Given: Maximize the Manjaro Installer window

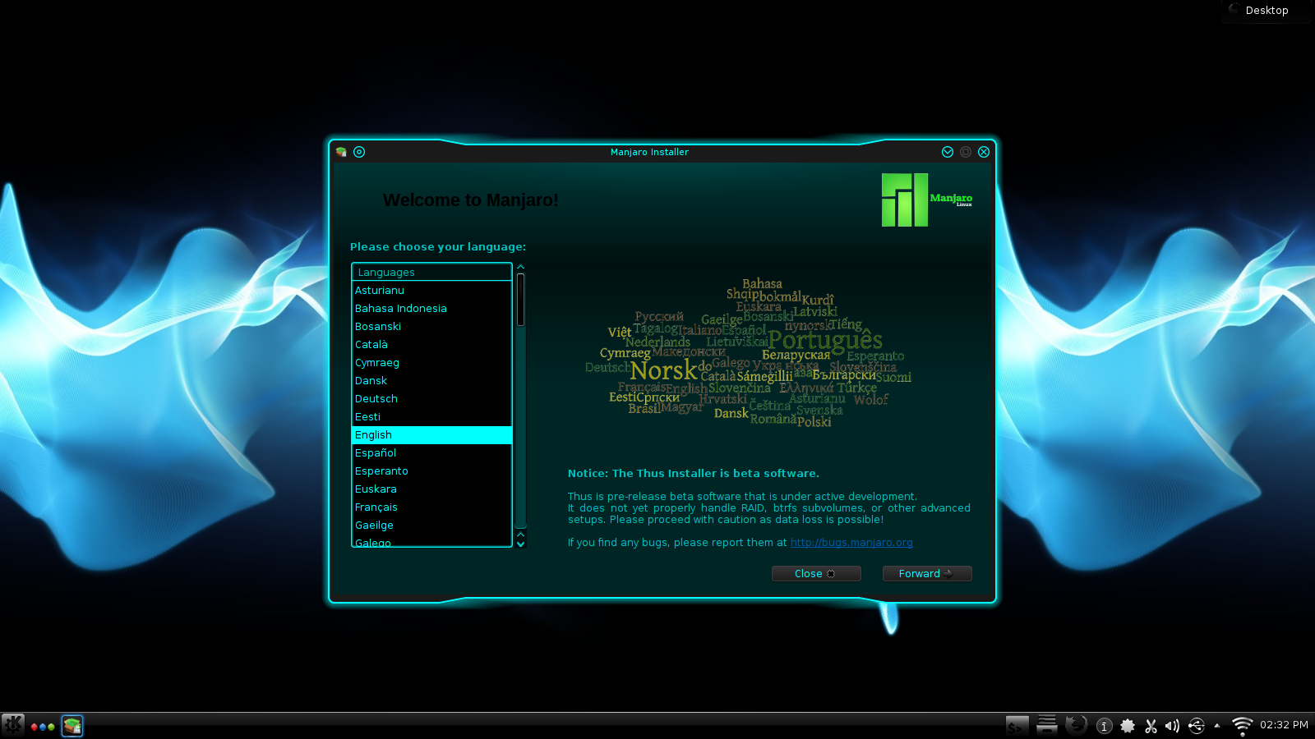Looking at the screenshot, I should (x=966, y=152).
